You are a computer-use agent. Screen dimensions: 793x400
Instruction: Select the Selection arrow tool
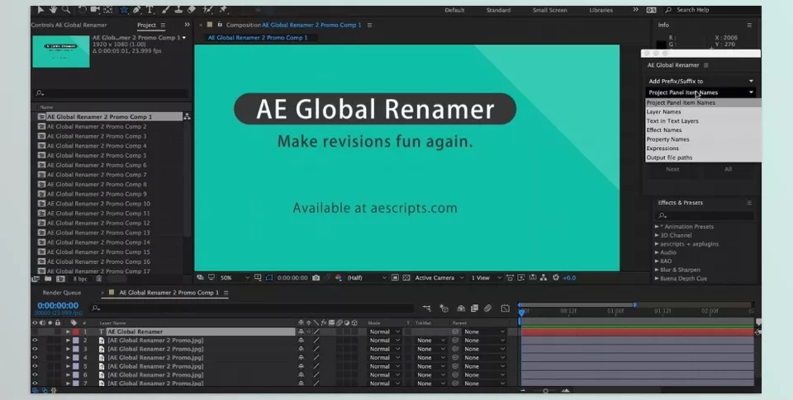(x=40, y=10)
